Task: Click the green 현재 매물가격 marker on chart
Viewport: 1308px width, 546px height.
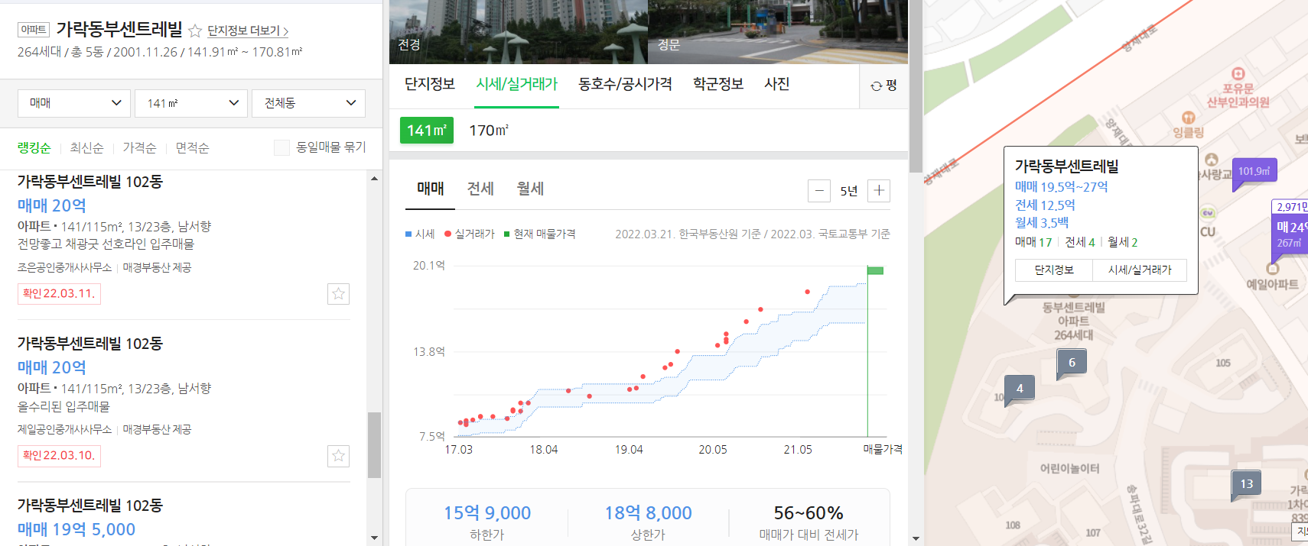Action: coord(875,270)
